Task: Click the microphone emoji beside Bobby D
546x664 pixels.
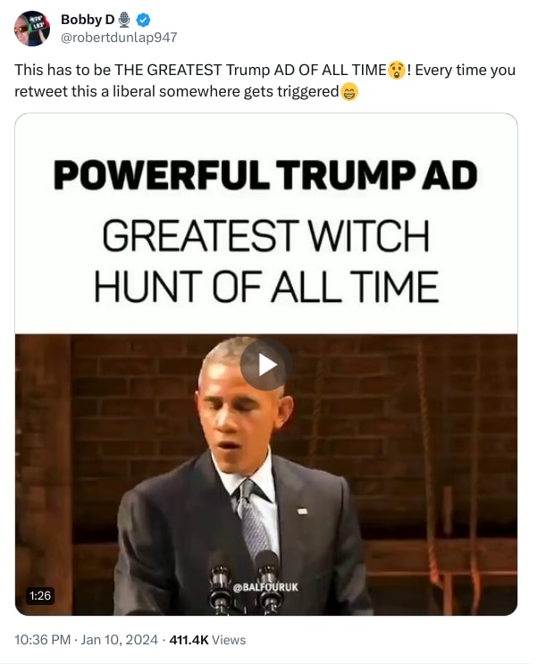Action: [x=124, y=20]
